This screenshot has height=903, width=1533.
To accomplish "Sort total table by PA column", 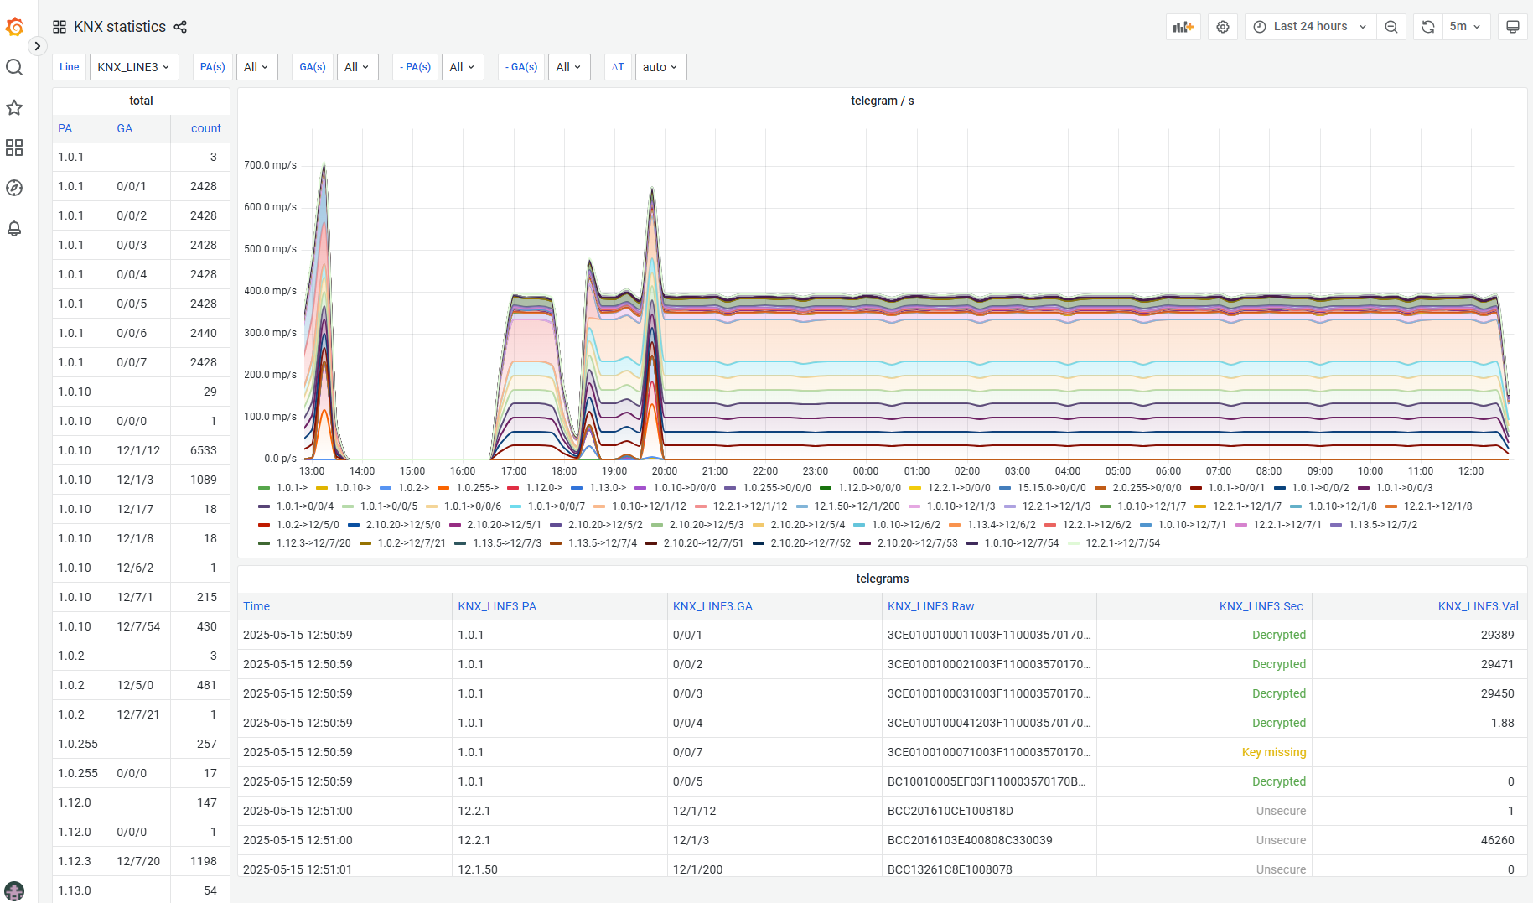I will click(x=65, y=128).
